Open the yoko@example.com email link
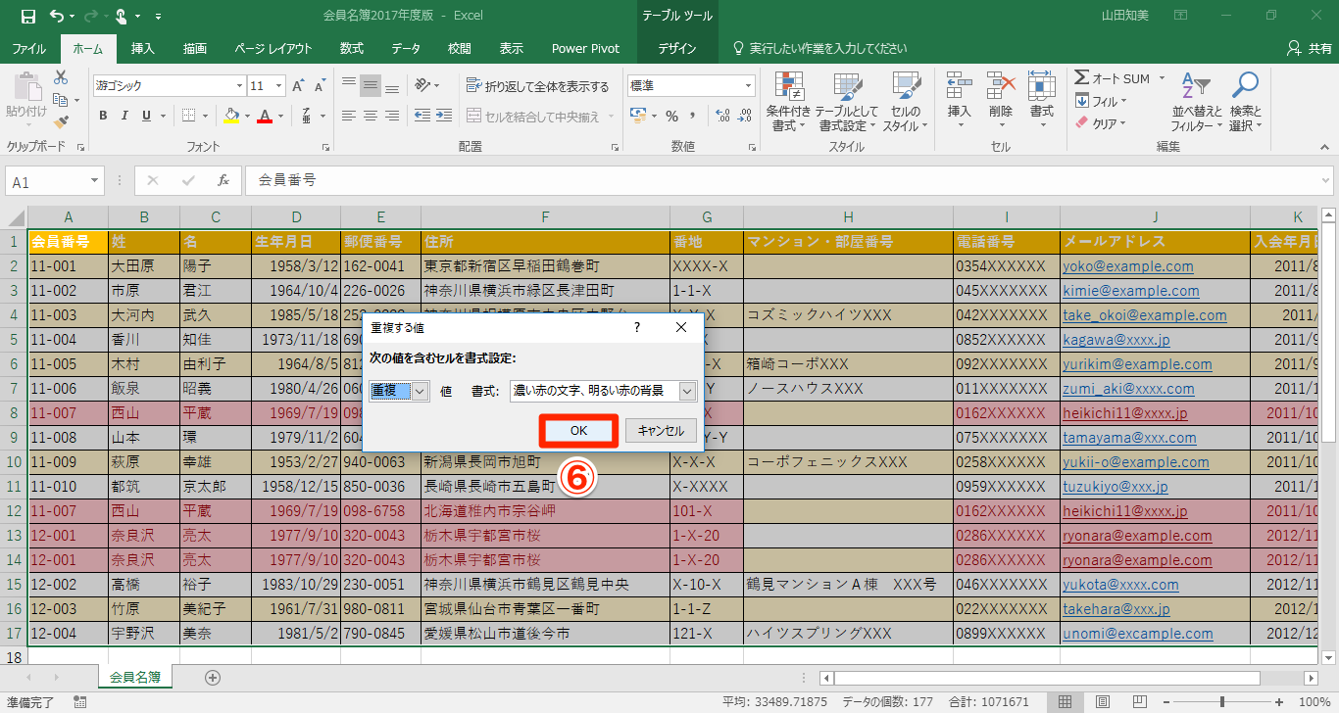Viewport: 1339px width, 713px height. tap(1127, 266)
